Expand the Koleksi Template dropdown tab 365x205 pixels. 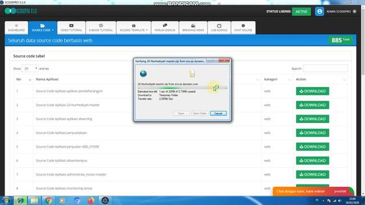click(x=133, y=28)
